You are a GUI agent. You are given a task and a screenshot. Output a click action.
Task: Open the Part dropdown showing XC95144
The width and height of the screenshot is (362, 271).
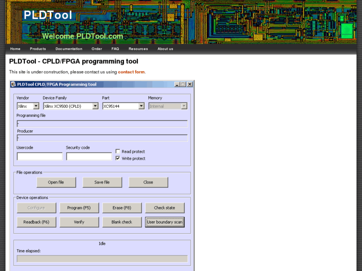[123, 106]
